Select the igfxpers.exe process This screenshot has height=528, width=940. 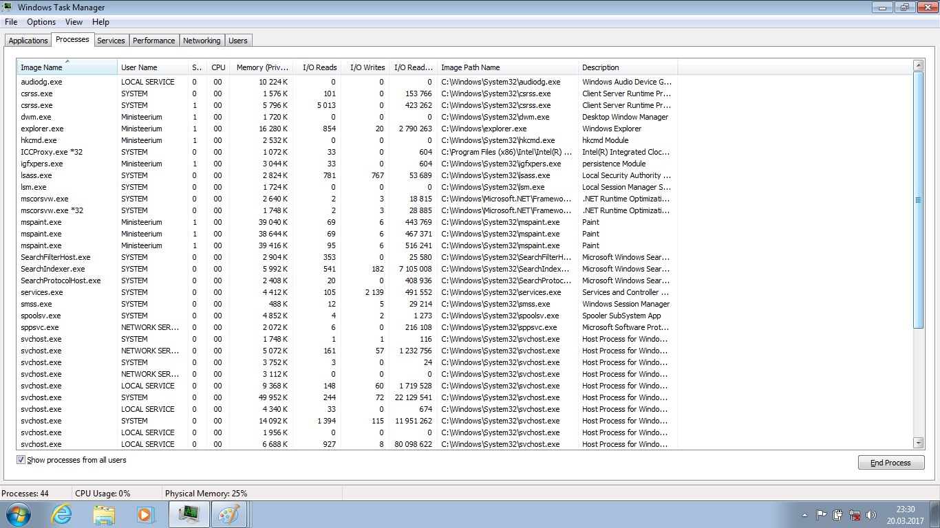click(x=348, y=164)
